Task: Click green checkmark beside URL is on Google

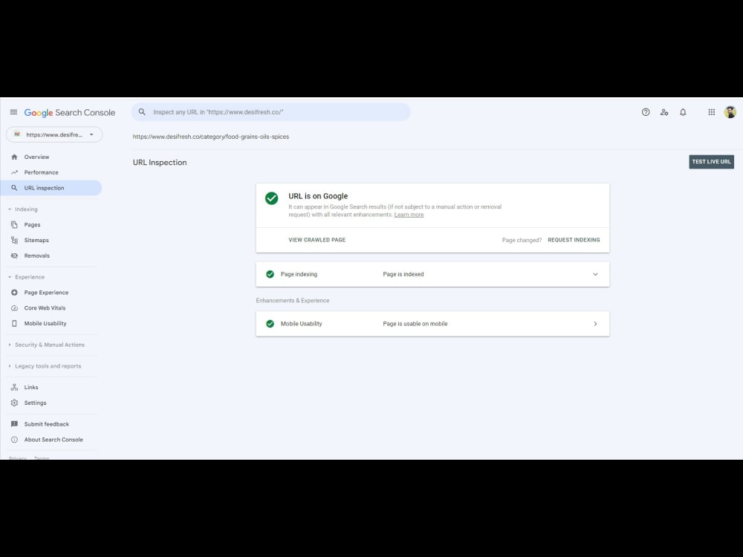Action: (x=271, y=198)
